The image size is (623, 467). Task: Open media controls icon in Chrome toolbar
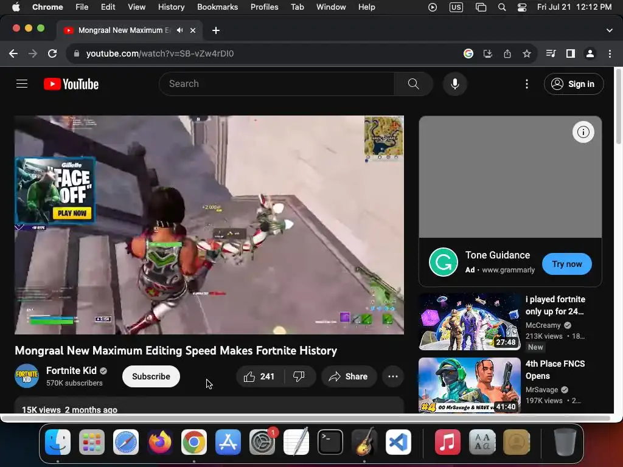pos(551,54)
